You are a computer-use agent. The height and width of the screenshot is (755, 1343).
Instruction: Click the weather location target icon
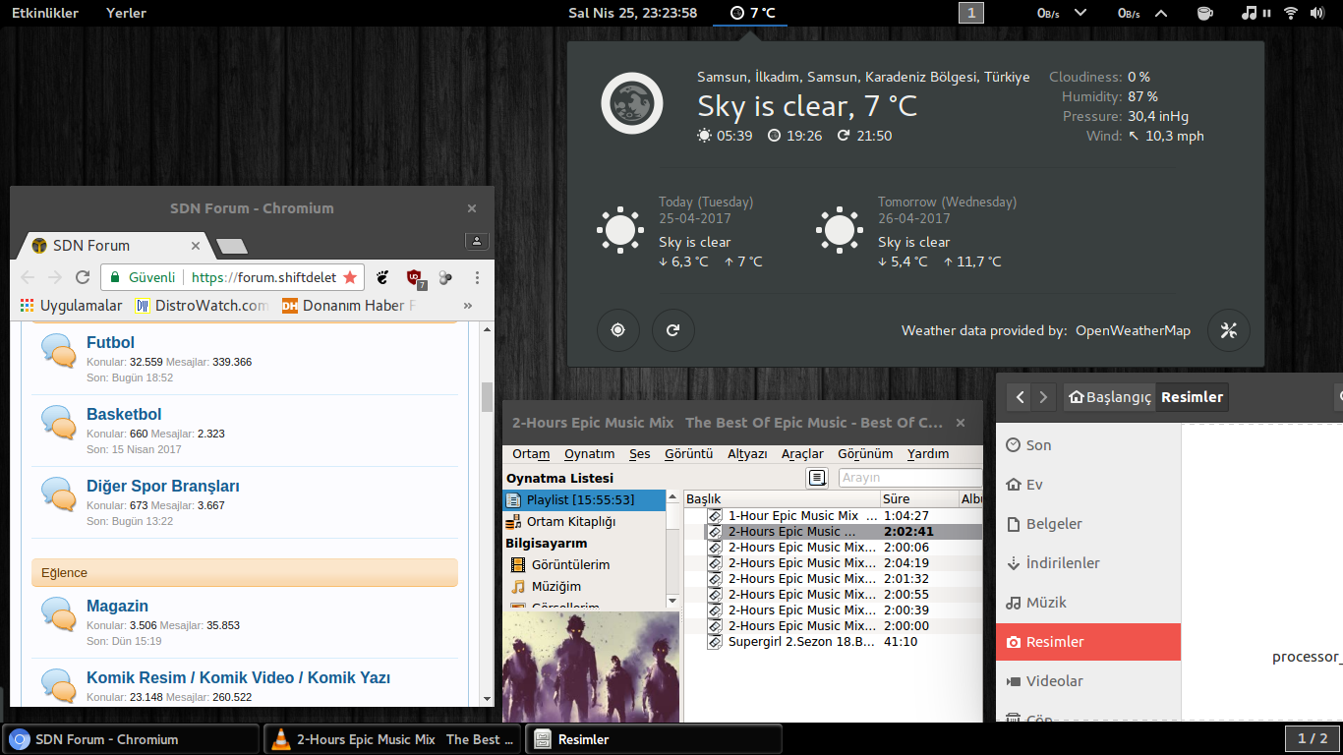[x=618, y=330]
